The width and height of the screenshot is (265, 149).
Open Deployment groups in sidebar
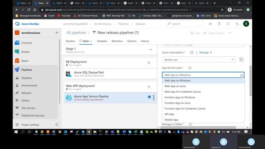click(x=33, y=115)
